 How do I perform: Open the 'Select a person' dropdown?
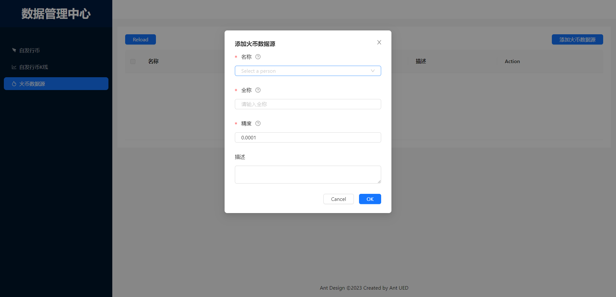tap(308, 71)
